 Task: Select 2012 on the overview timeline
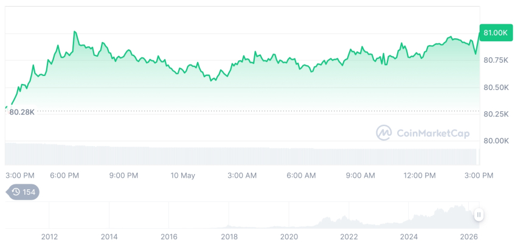[49, 237]
